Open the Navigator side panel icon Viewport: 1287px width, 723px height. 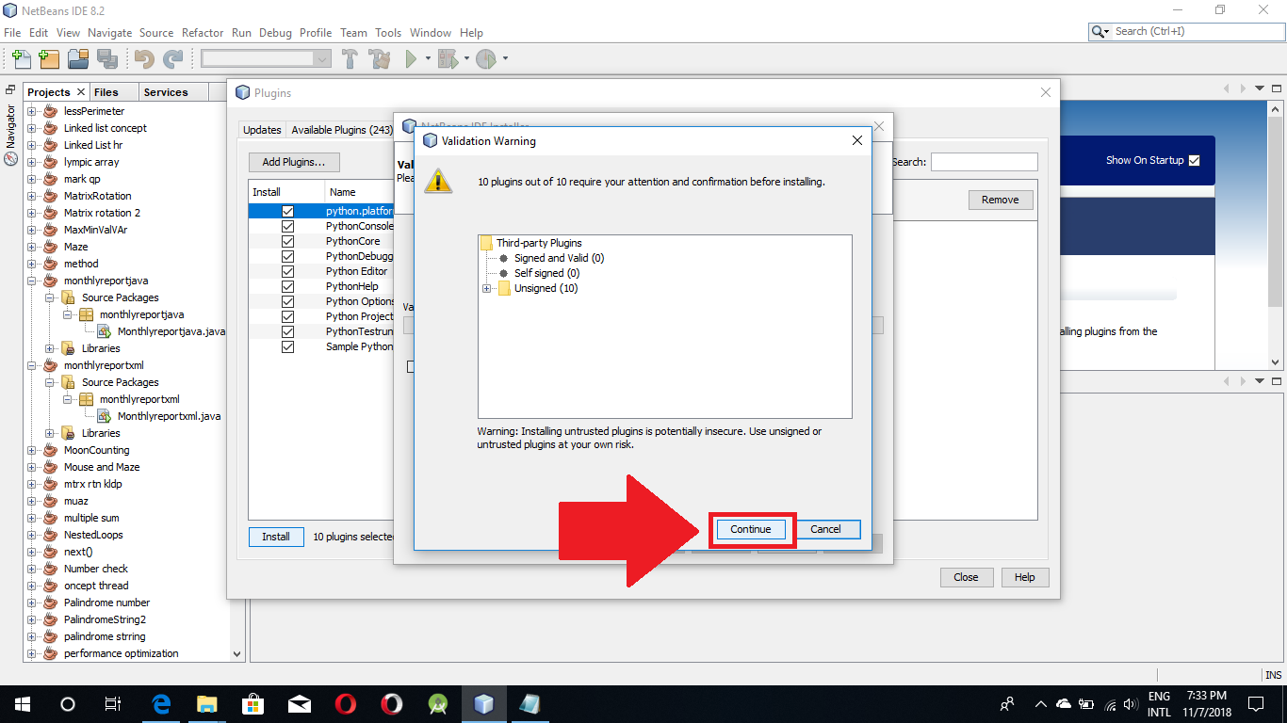(11, 158)
